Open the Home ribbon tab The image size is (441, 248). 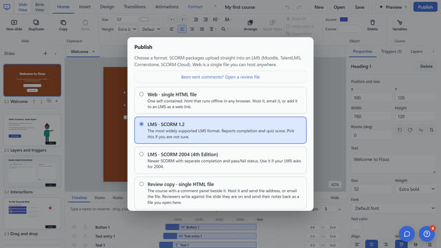63,7
